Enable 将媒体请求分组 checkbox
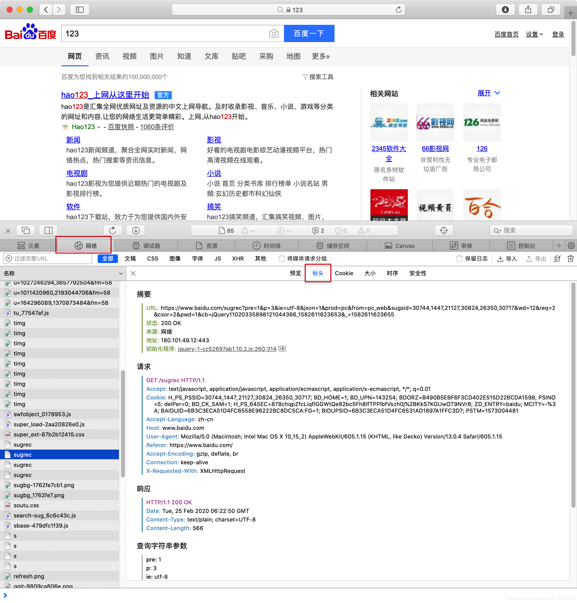Image resolution: width=577 pixels, height=603 pixels. click(x=281, y=258)
